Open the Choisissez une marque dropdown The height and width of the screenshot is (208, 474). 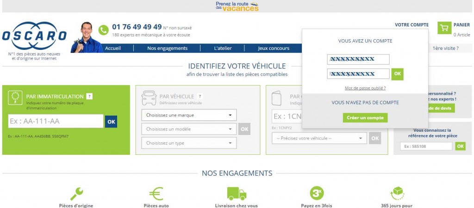(189, 115)
